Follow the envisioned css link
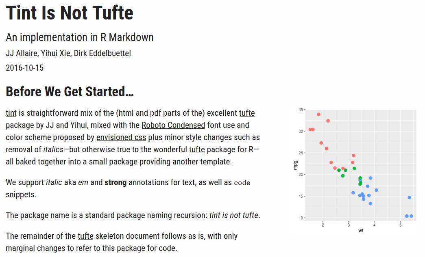425x257 pixels. tap(121, 137)
